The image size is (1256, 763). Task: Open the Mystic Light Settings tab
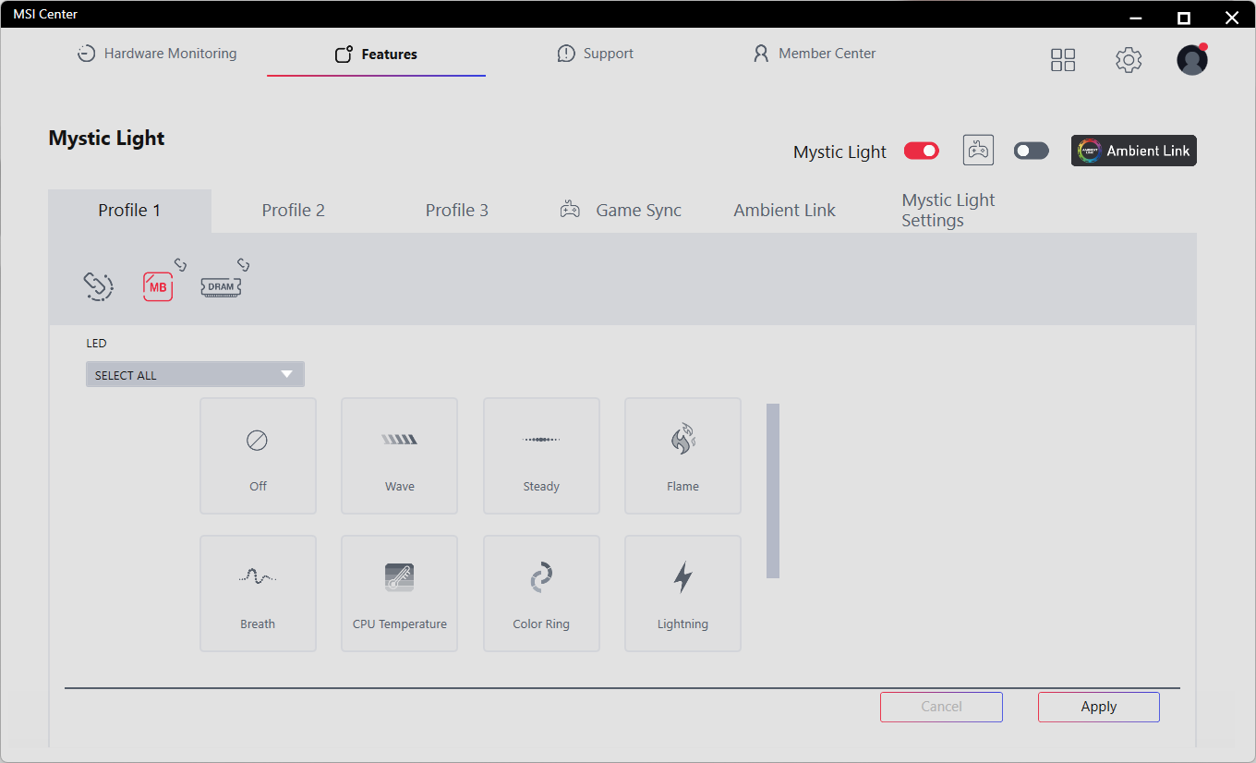[x=948, y=211]
